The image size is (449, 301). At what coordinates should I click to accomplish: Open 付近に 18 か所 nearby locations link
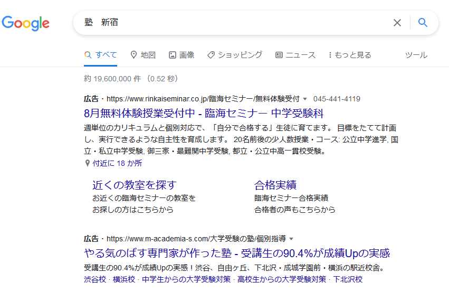pos(117,163)
